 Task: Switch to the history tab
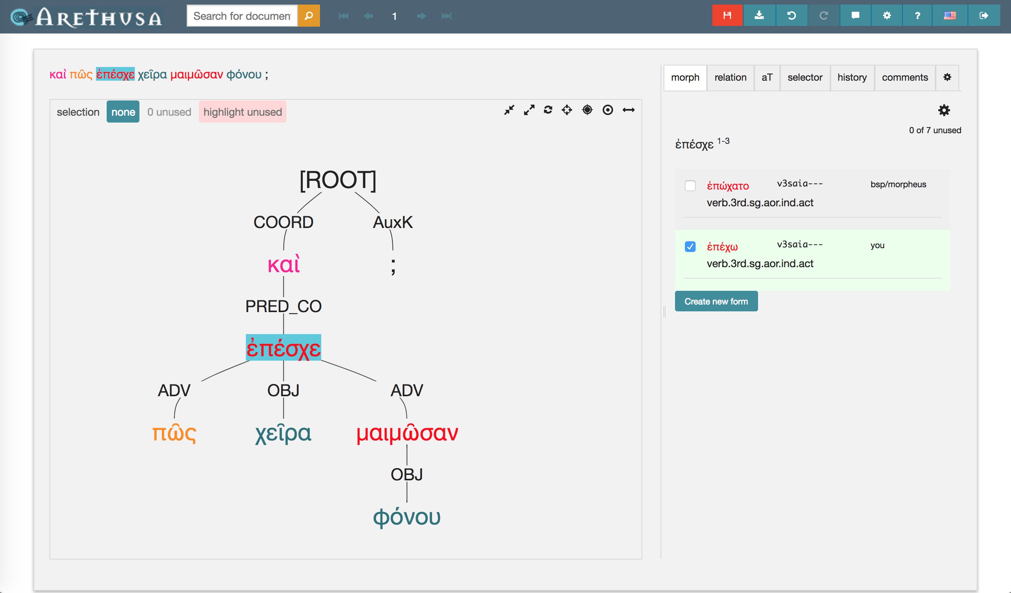(851, 77)
